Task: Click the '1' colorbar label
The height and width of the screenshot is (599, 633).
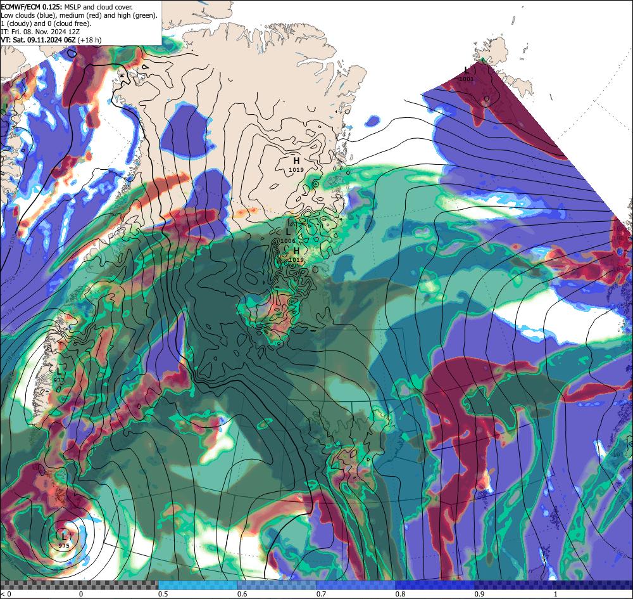Action: click(x=556, y=594)
